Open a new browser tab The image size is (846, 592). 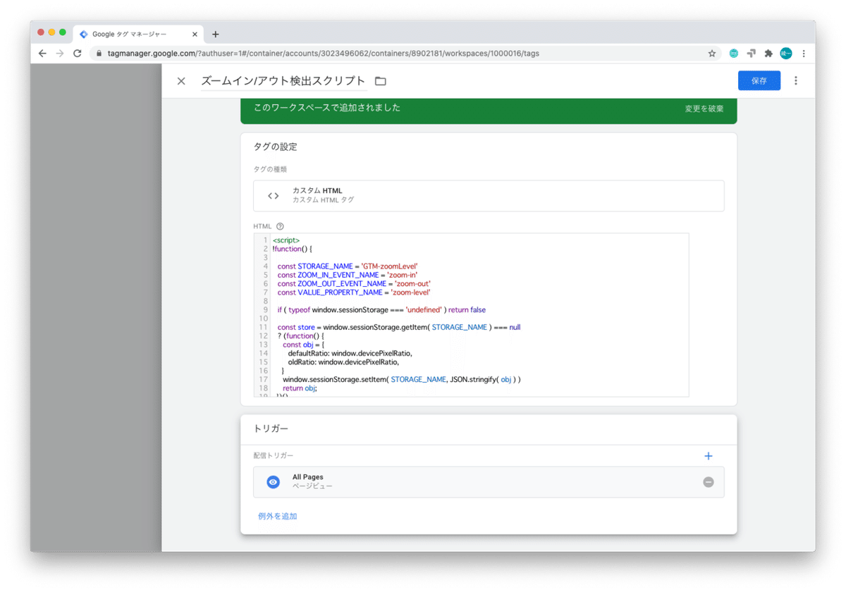216,34
